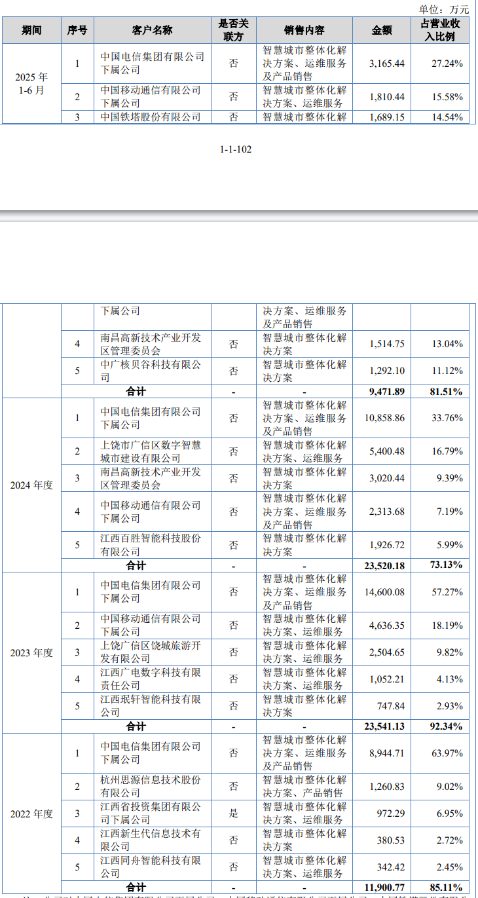Click the 单位：万元 unit label

[445, 9]
